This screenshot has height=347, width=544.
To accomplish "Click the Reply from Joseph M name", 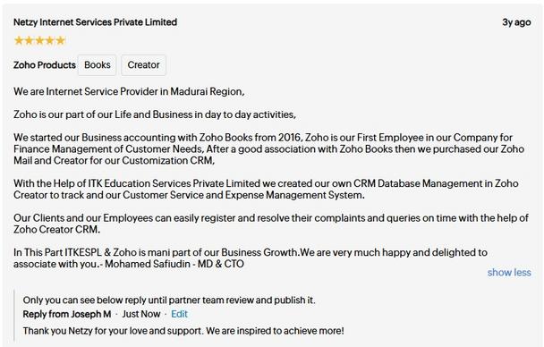I will pyautogui.click(x=67, y=314).
